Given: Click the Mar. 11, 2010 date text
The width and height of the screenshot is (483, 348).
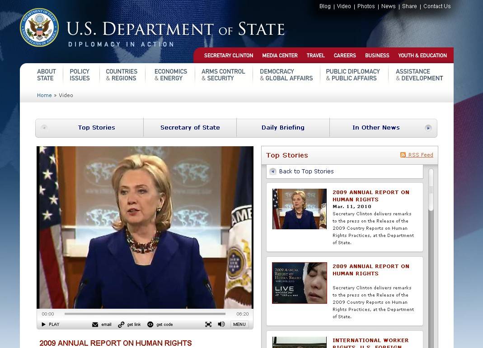Looking at the screenshot, I should 352,206.
